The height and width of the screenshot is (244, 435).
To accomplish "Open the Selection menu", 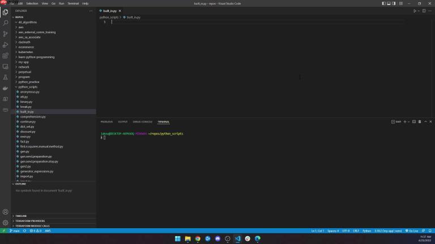I will pyautogui.click(x=32, y=3).
